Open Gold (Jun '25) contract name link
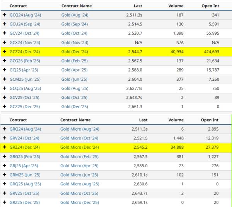 pyautogui.click(x=75, y=79)
